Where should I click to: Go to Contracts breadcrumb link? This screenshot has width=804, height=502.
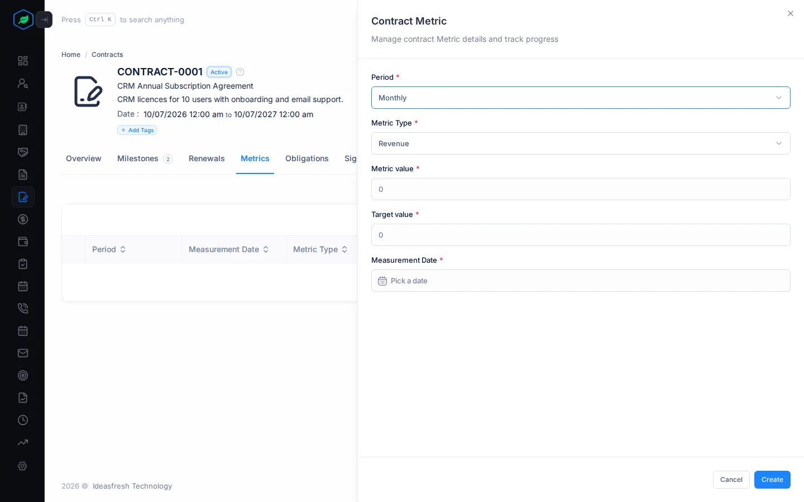107,55
